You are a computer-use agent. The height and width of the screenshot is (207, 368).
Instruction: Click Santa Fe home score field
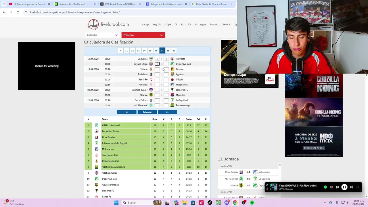click(157, 79)
